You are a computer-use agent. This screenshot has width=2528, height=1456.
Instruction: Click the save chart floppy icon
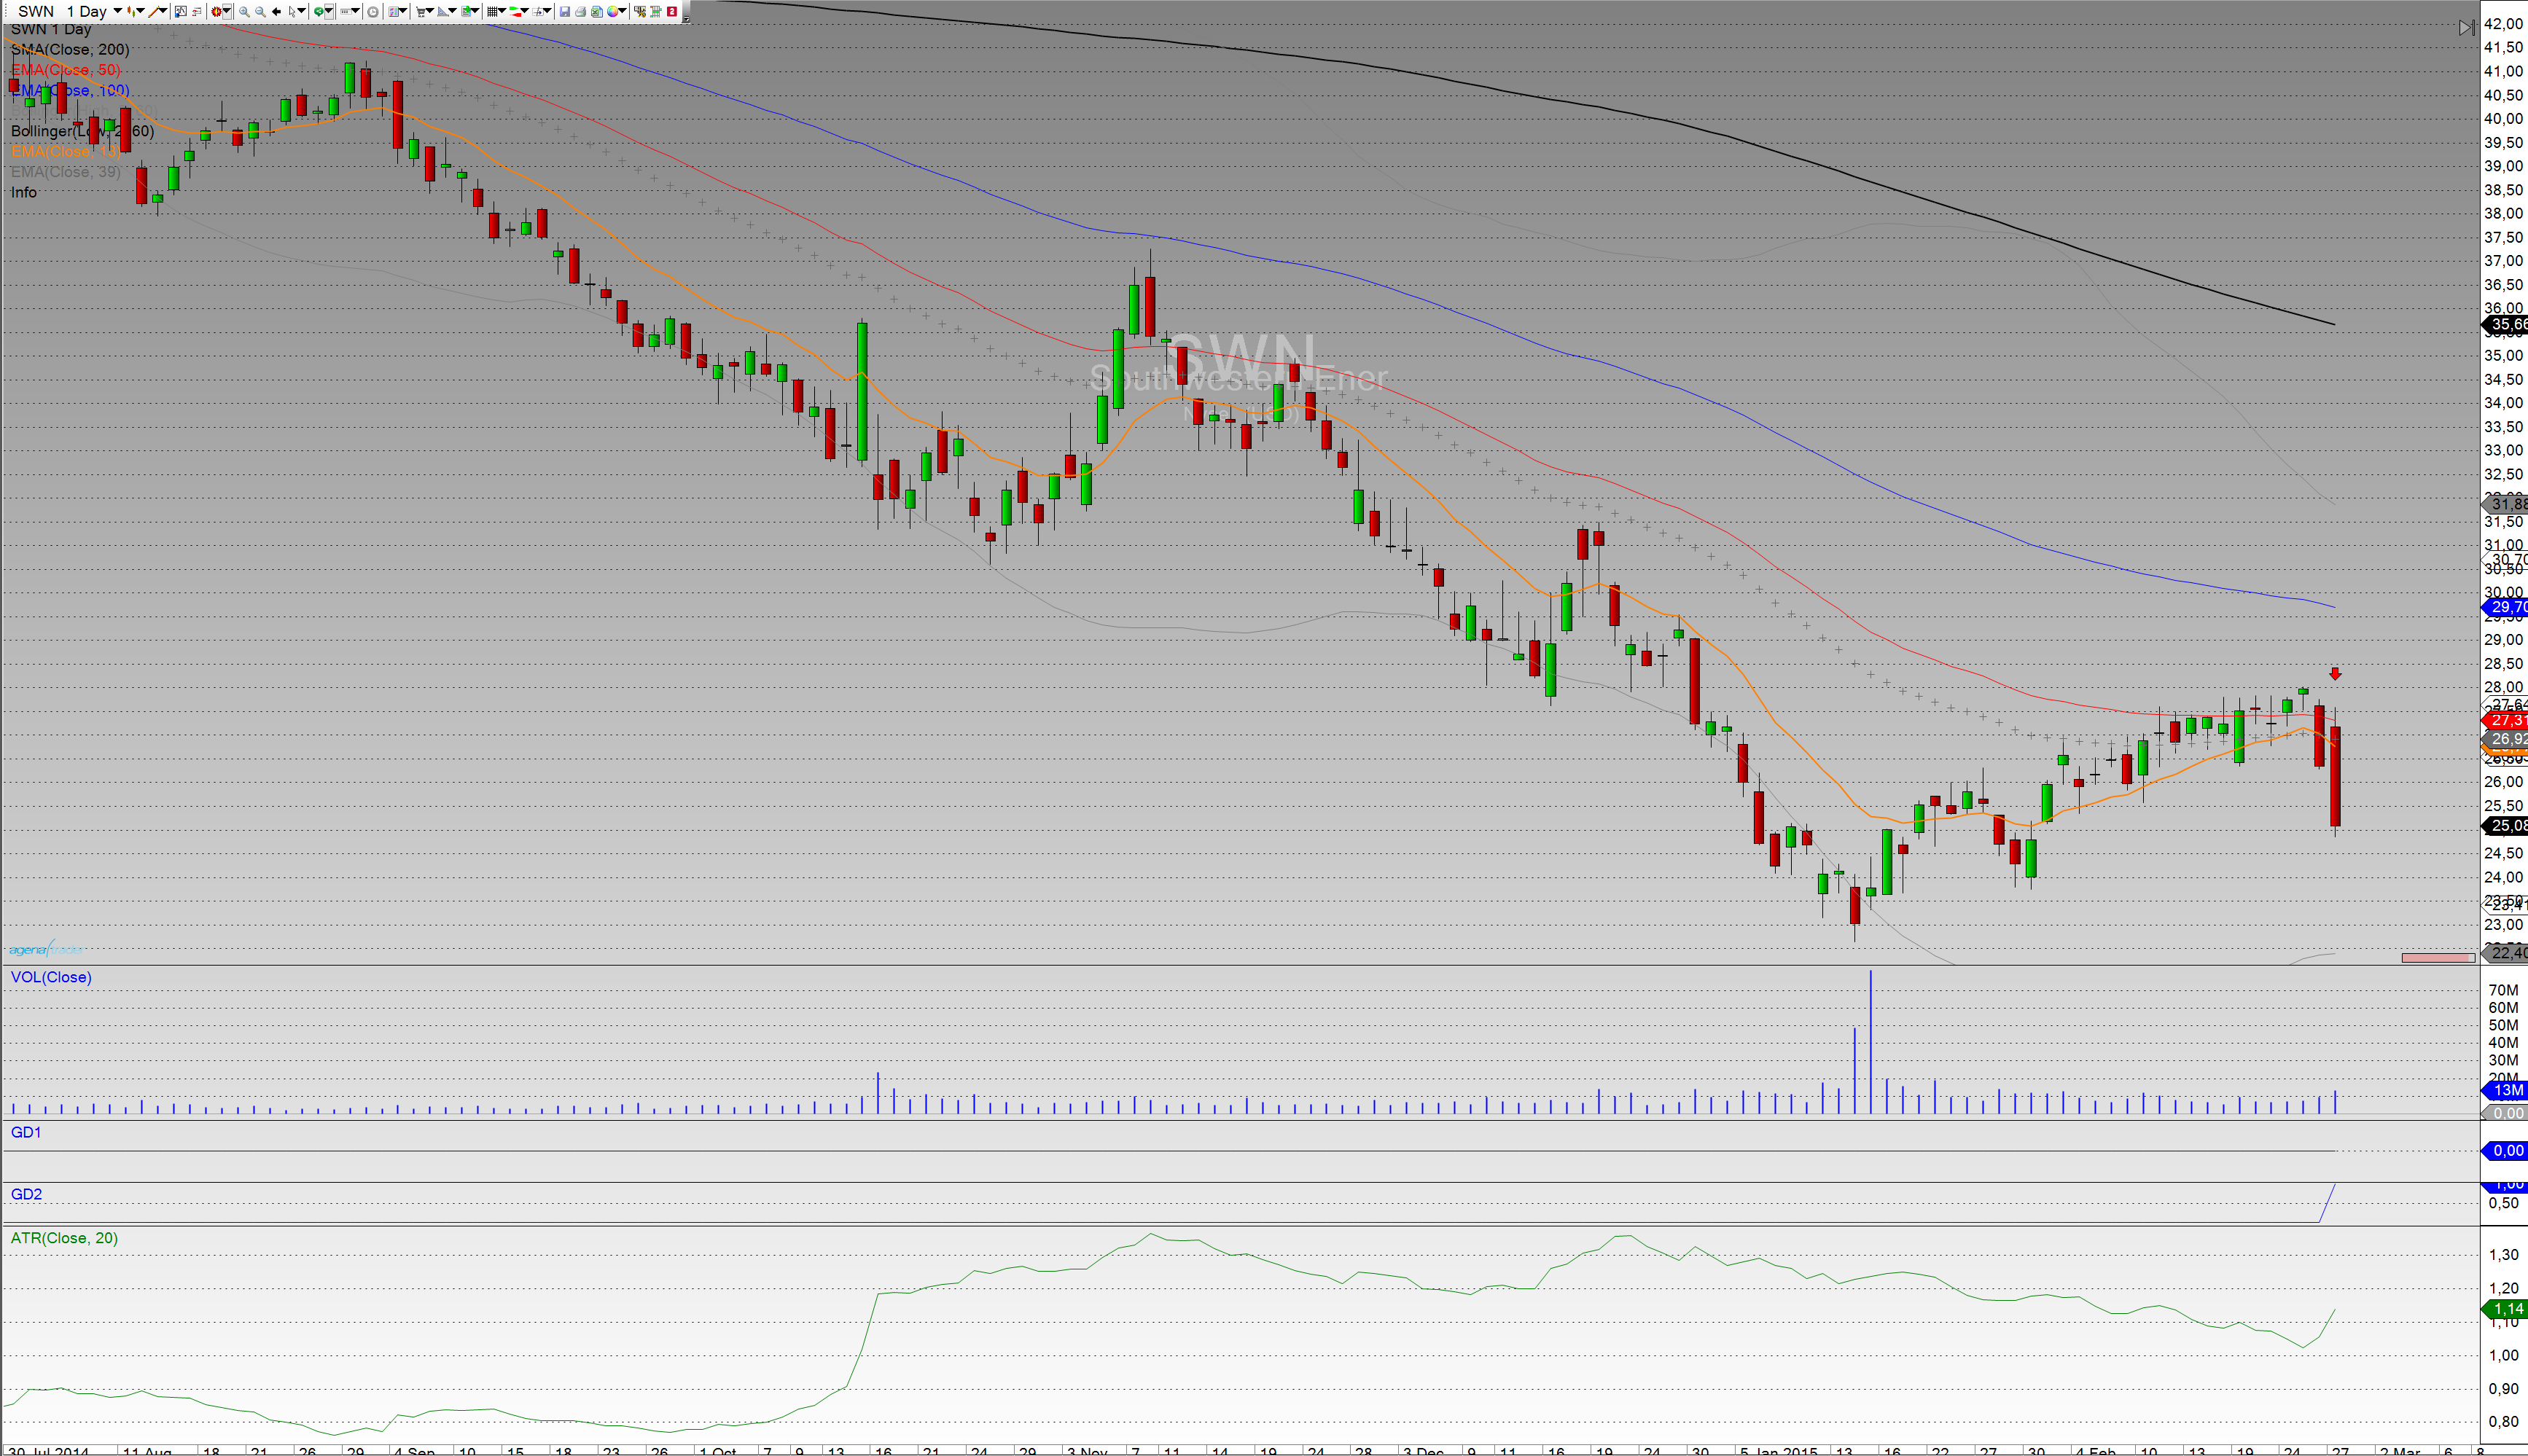[x=565, y=12]
